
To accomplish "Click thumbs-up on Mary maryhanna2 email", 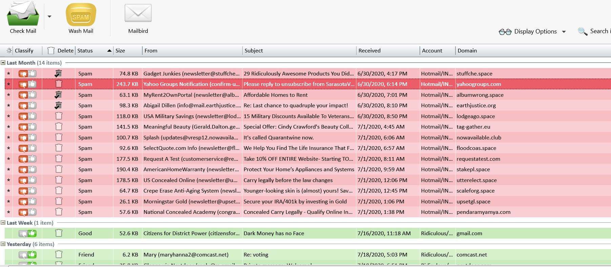I will tap(32, 254).
